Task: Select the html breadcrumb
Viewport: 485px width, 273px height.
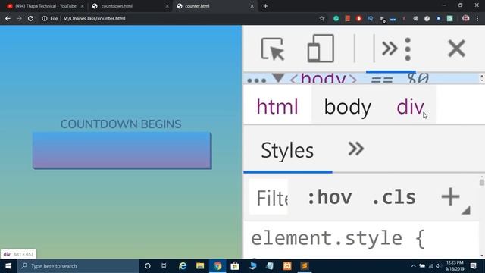Action: pyautogui.click(x=277, y=107)
